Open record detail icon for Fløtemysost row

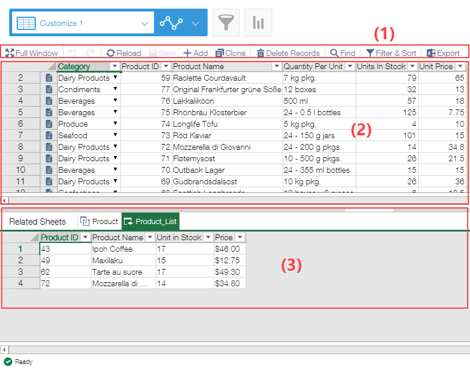click(x=49, y=158)
